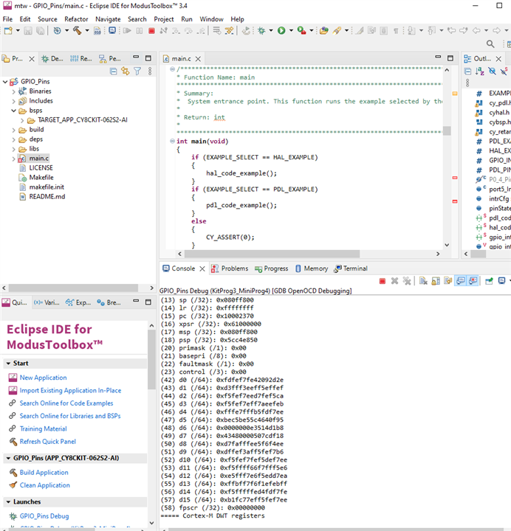Click the flashlight Search icon in the toolbar
The width and height of the screenshot is (511, 531).
[337, 31]
